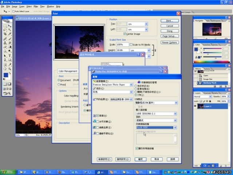Screen dimensions: 233x175
Task: Open Premium Semigloss Photo Paper dropdown
Action: 131,85
